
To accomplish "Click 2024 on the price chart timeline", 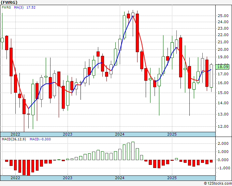I will (x=120, y=134).
